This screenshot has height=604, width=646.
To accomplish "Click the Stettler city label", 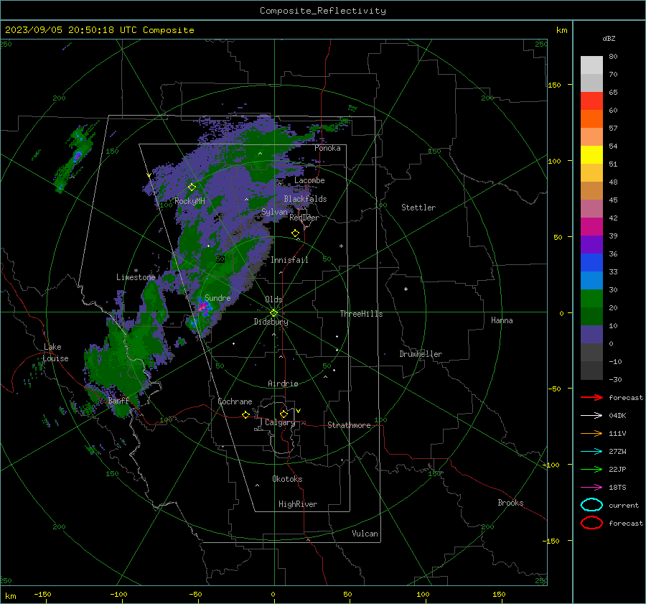I will coord(418,208).
